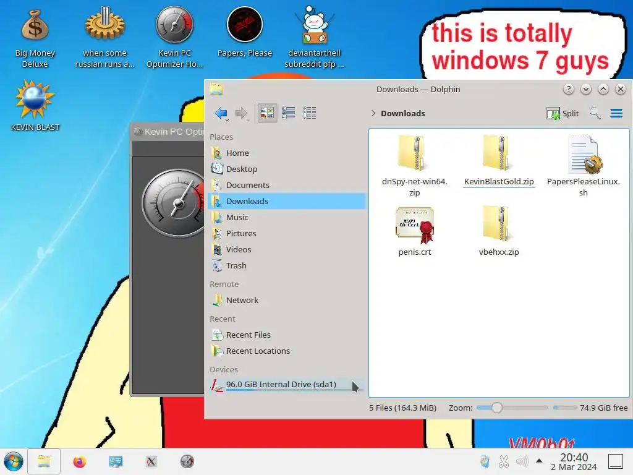The height and width of the screenshot is (475, 633).
Task: Click the show desktop button
Action: (x=616, y=461)
